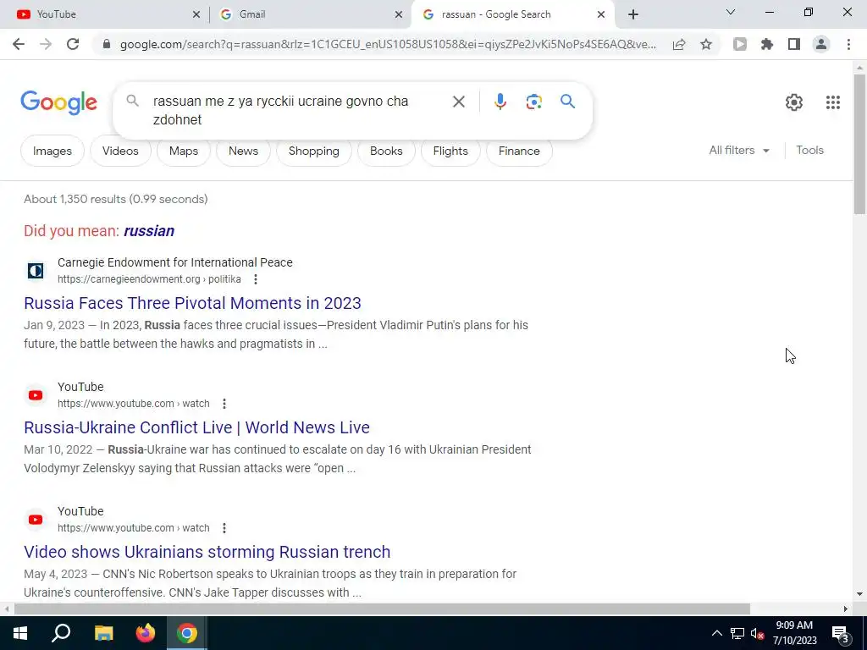Submit search with blue magnifier icon
867x650 pixels.
point(568,102)
